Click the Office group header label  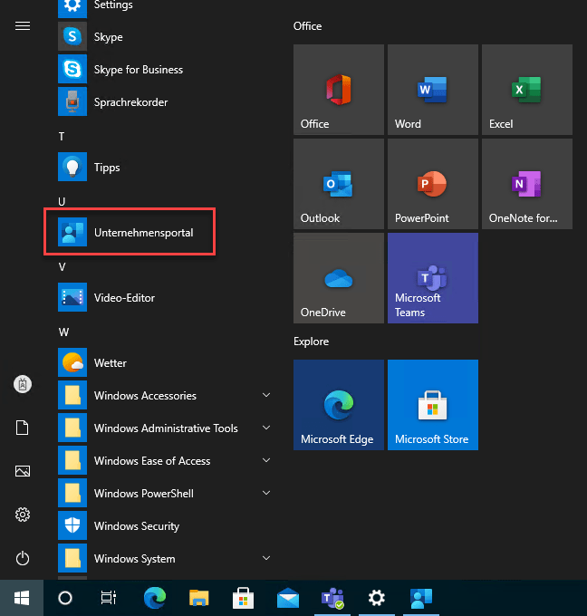(308, 26)
